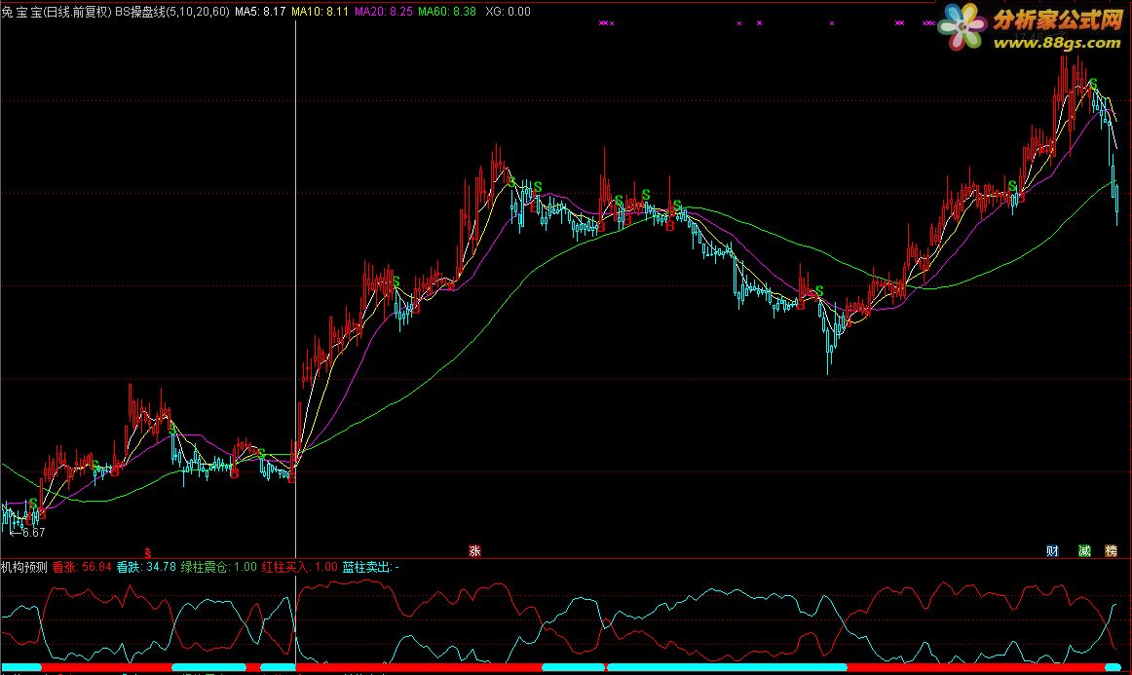Click the MA5: 8.17 value
Image resolution: width=1132 pixels, height=675 pixels.
[x=260, y=12]
